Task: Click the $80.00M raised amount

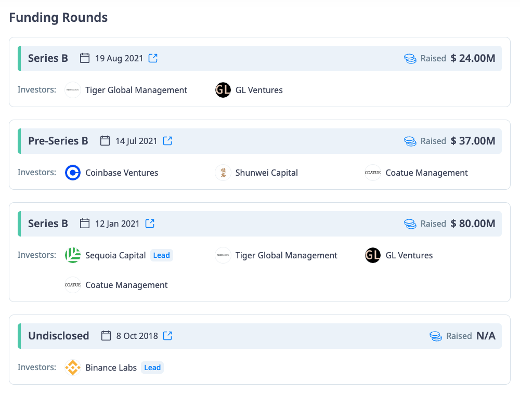Action: (x=473, y=224)
